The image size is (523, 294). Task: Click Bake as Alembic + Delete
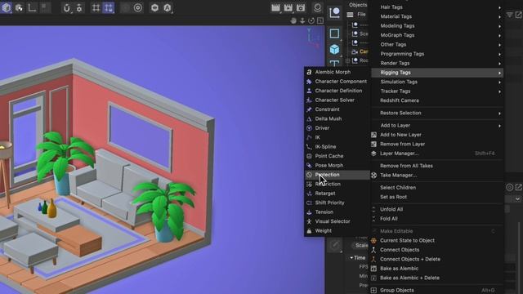(x=437, y=278)
